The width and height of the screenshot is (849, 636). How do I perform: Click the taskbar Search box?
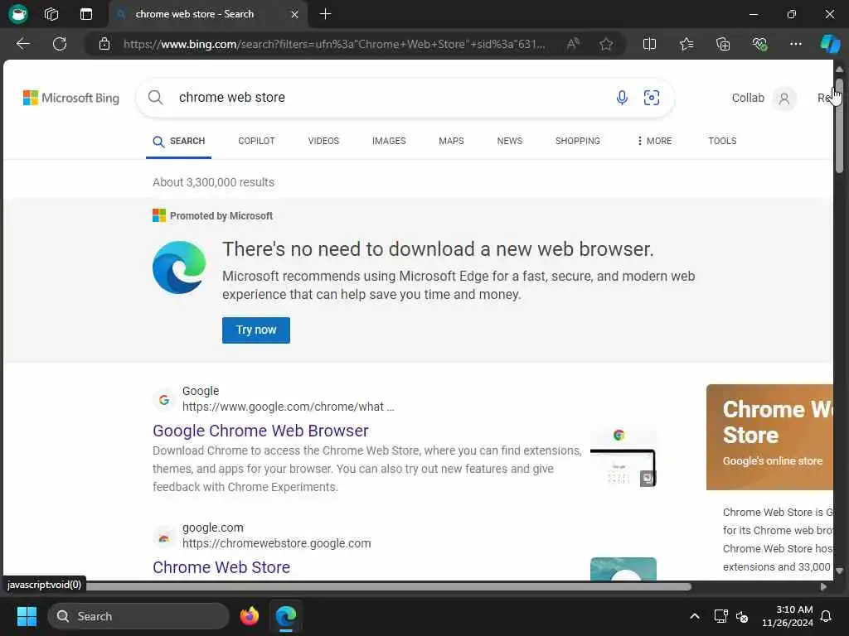[138, 616]
